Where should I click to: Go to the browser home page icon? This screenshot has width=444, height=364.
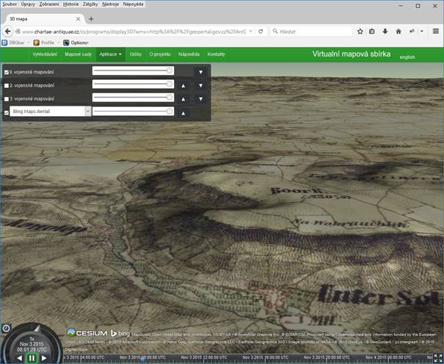398,32
